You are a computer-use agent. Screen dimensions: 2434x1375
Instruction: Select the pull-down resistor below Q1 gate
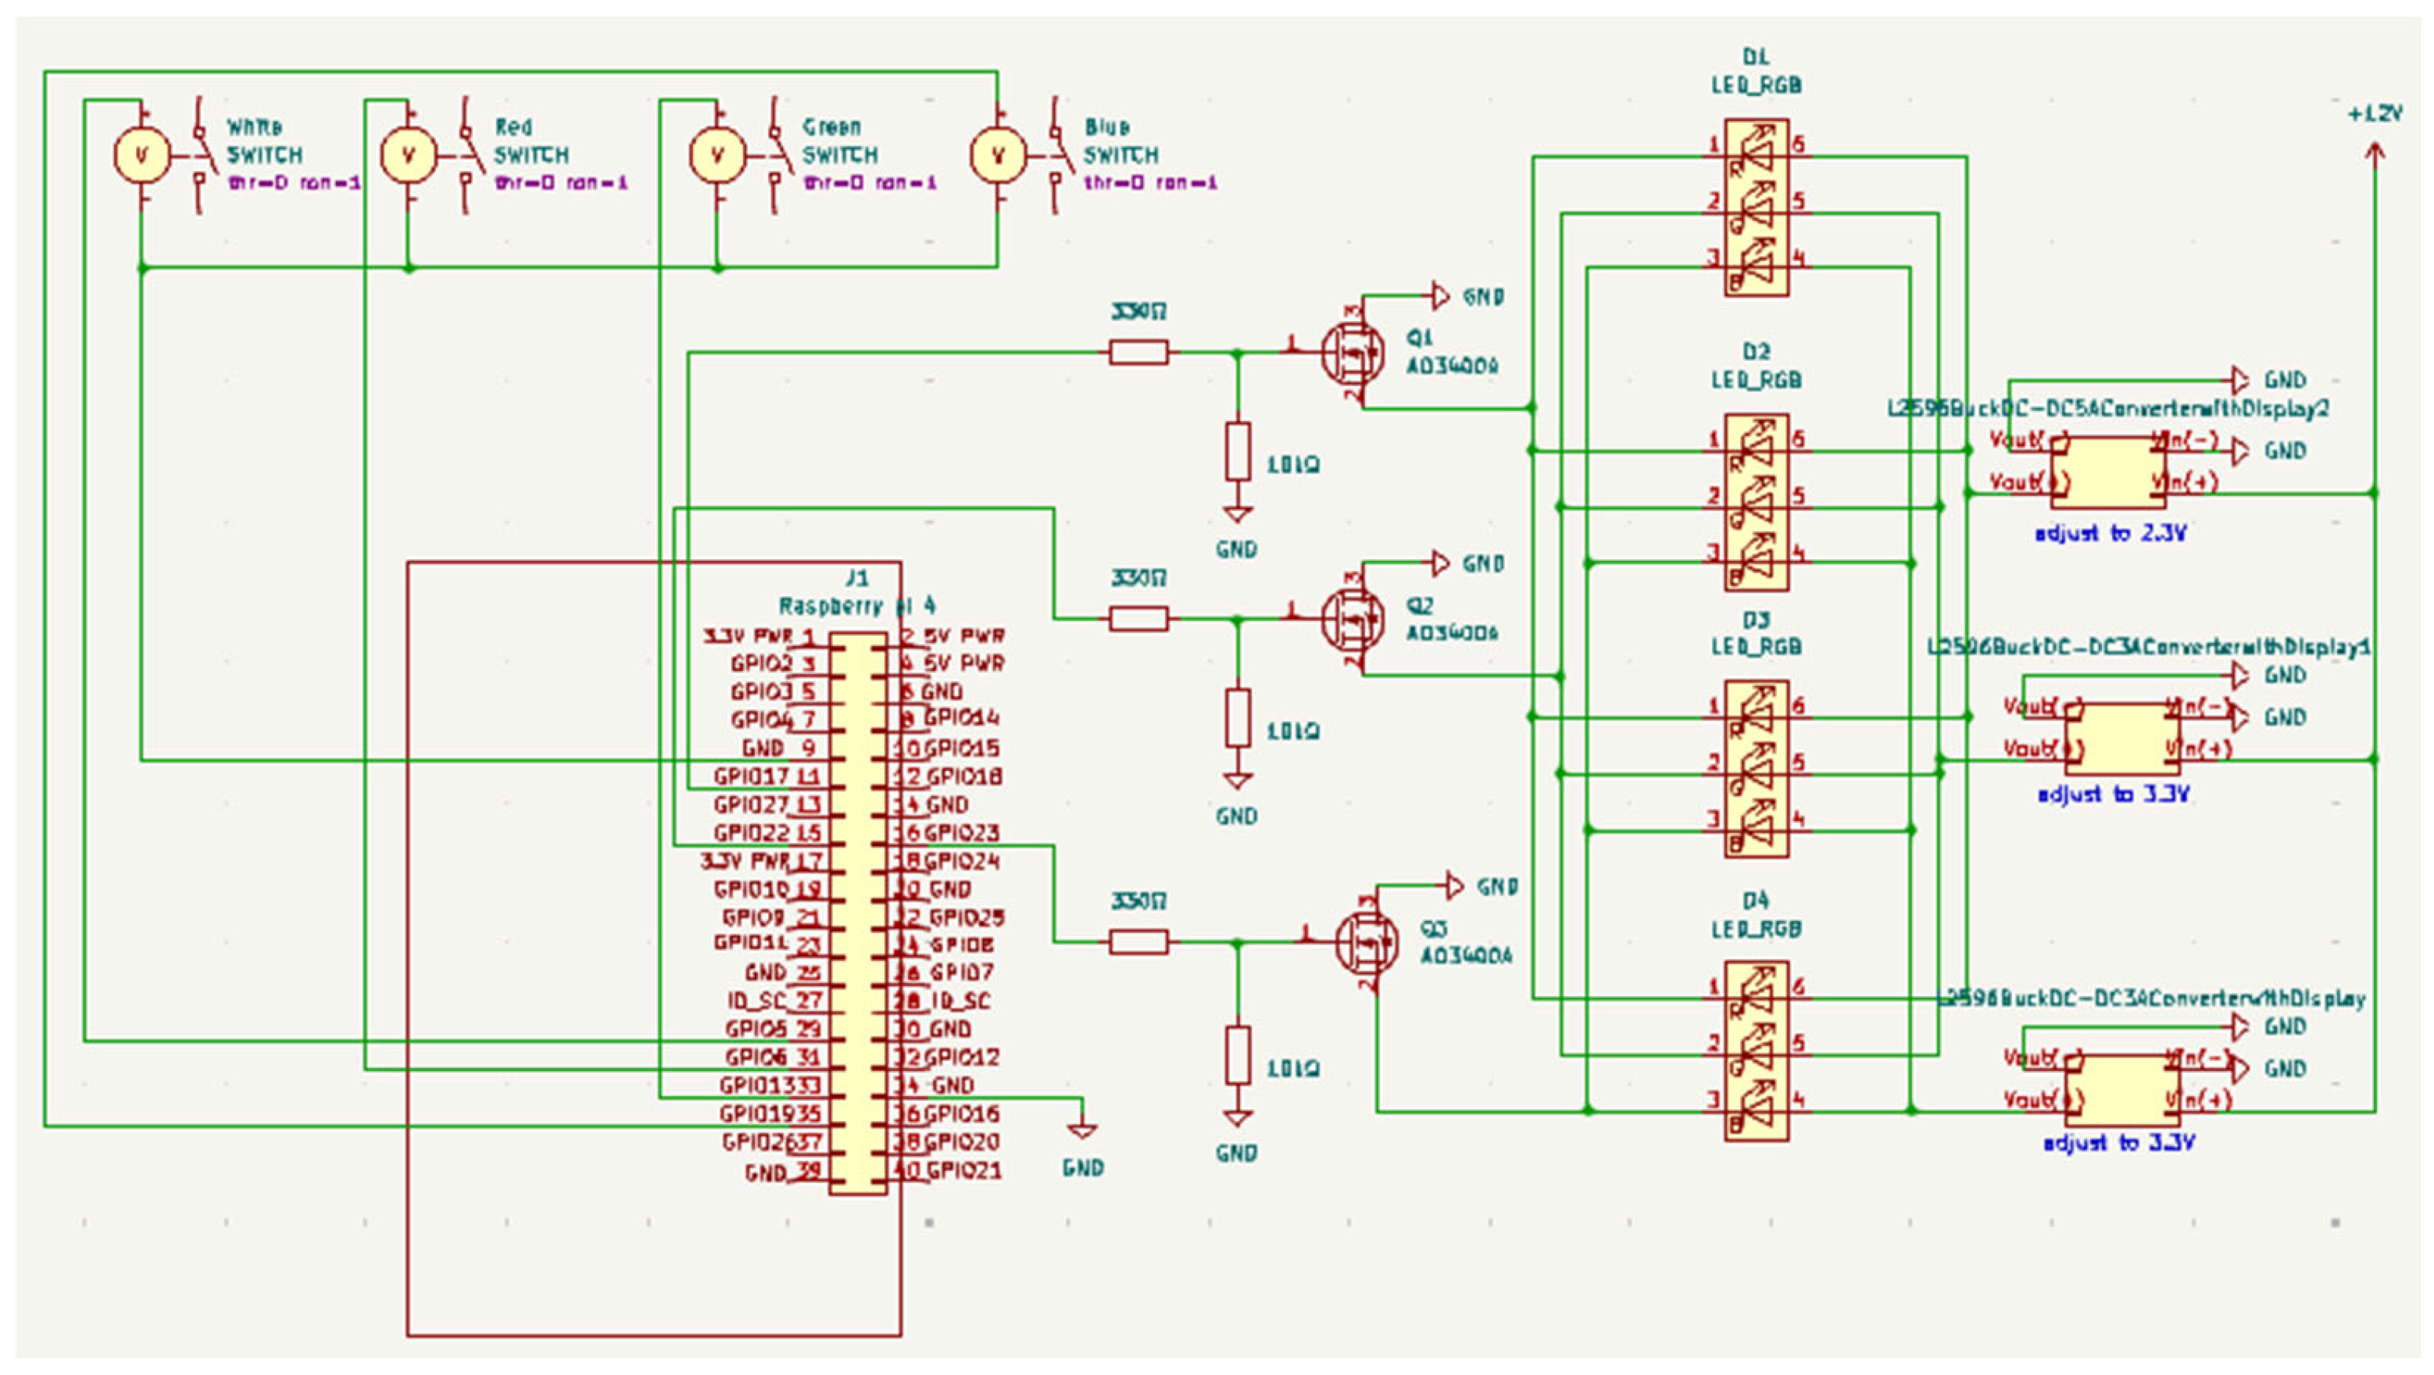click(1238, 452)
